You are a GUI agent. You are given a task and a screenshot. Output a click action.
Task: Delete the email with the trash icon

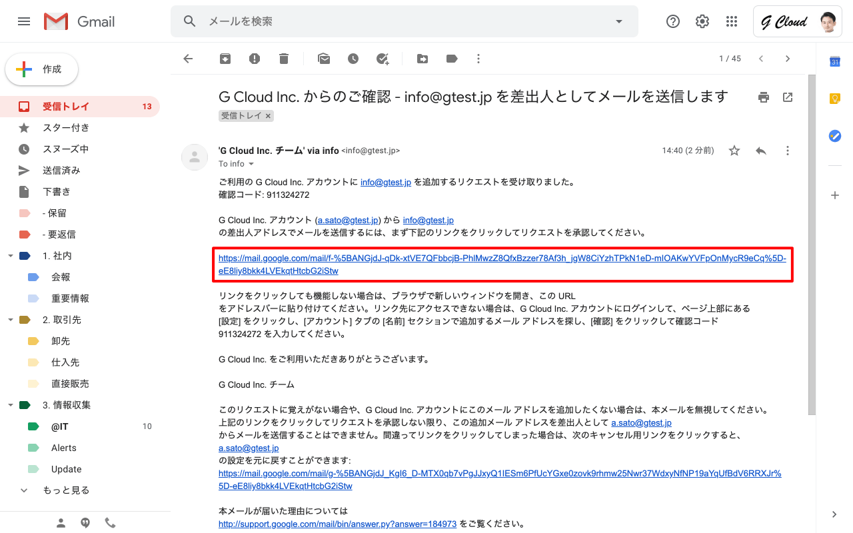coord(284,59)
